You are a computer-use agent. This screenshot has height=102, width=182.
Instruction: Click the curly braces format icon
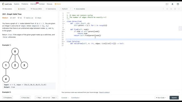click(x=167, y=9)
